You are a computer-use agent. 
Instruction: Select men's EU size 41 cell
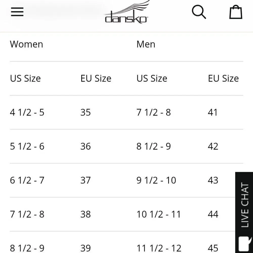[x=213, y=113]
